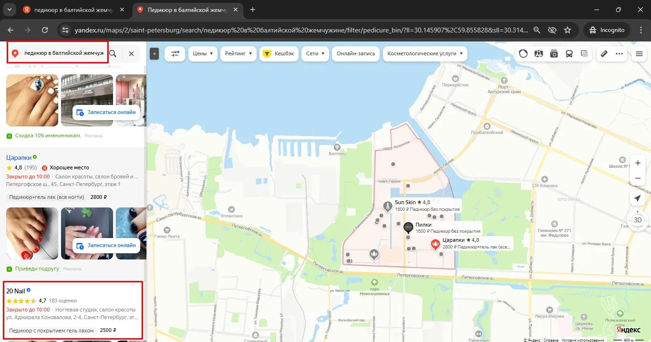Bookmark this page with star icon
651x342 pixels.
[x=568, y=30]
